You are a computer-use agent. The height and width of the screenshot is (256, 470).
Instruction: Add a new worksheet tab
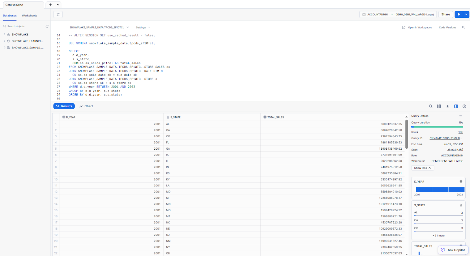point(50,5)
